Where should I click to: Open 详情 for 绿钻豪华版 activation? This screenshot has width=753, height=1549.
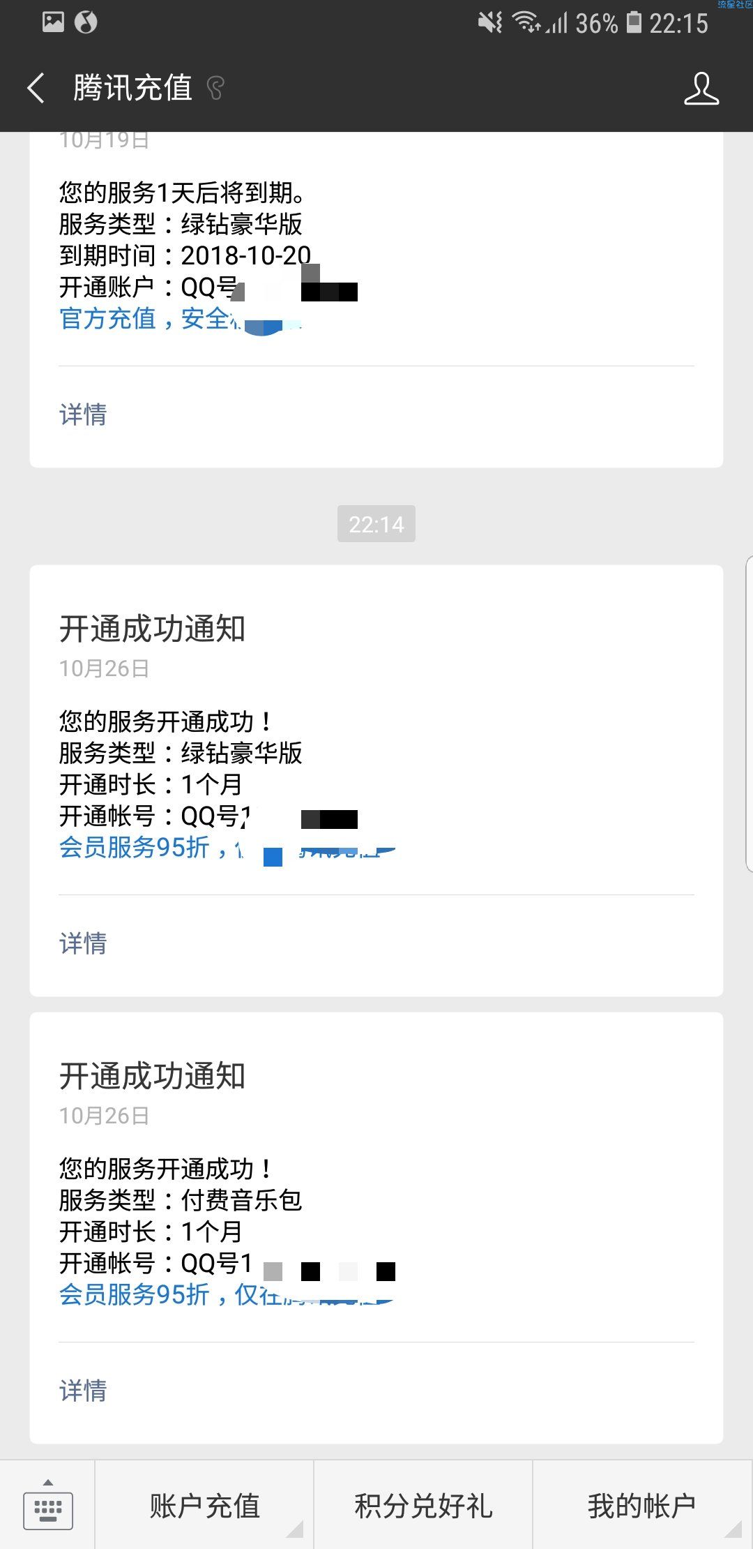(83, 943)
